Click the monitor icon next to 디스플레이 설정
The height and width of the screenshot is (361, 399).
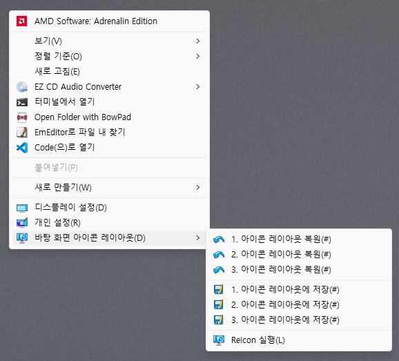pos(22,208)
